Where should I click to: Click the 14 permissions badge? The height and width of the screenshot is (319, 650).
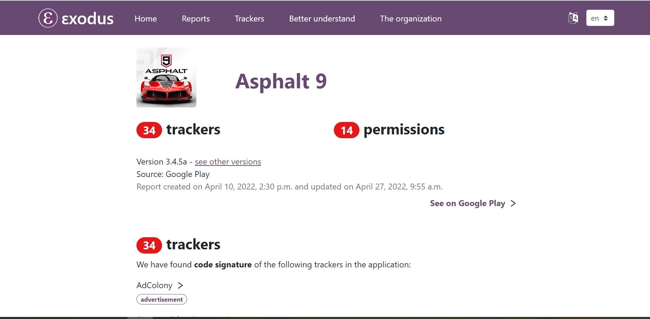pos(346,130)
